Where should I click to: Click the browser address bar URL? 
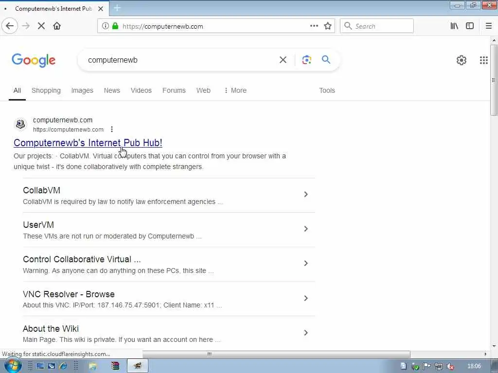[x=162, y=26]
